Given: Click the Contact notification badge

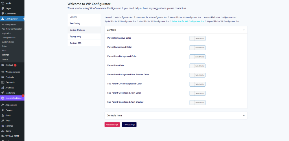Looking at the screenshot, I should coord(15,65).
